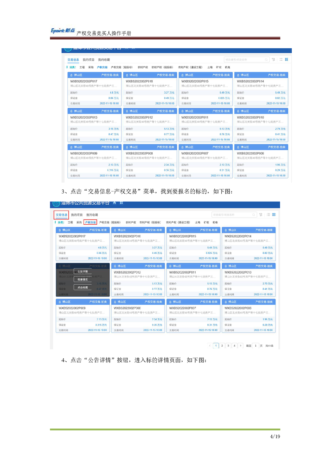Image resolution: width=330 pixels, height=467 pixels.
Task: Click the 公告详情 button on hovered card
Action: (x=82, y=271)
